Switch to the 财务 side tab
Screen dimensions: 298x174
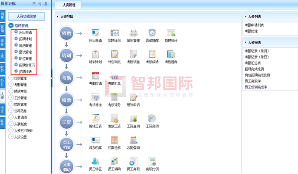pyautogui.click(x=3, y=69)
